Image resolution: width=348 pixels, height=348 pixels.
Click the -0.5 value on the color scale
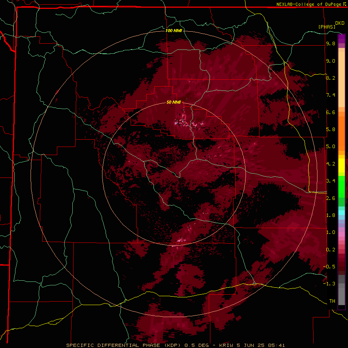pyautogui.click(x=329, y=267)
